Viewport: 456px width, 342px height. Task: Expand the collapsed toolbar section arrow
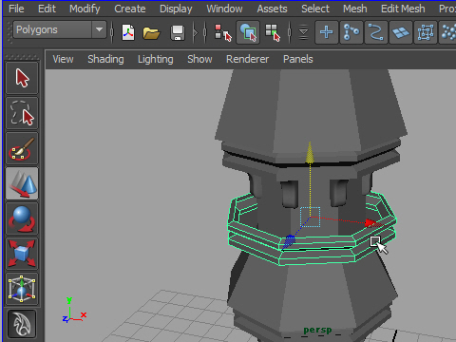click(196, 32)
